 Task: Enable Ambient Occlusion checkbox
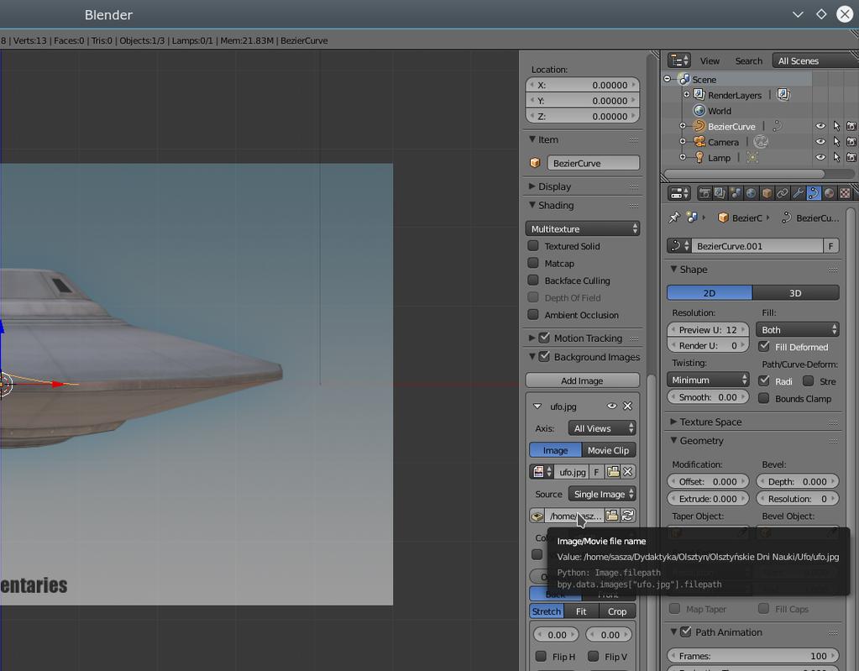533,314
